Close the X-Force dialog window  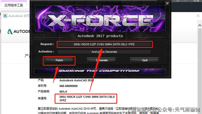(167, 3)
